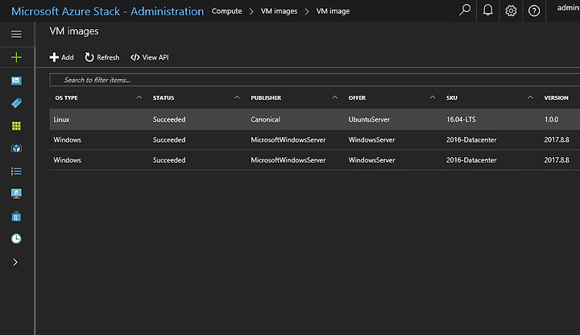The image size is (580, 335).
Task: Click the search magnifier in top bar
Action: coord(465,10)
